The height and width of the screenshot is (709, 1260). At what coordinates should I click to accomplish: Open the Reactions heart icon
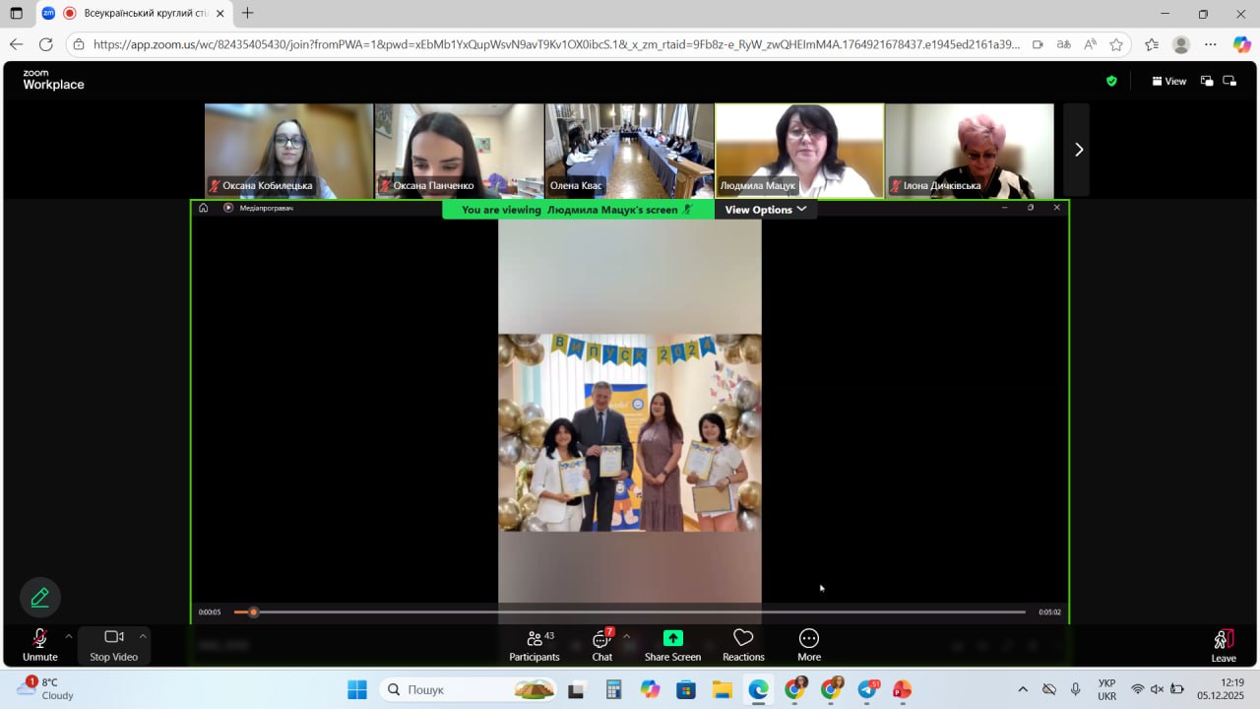point(743,638)
